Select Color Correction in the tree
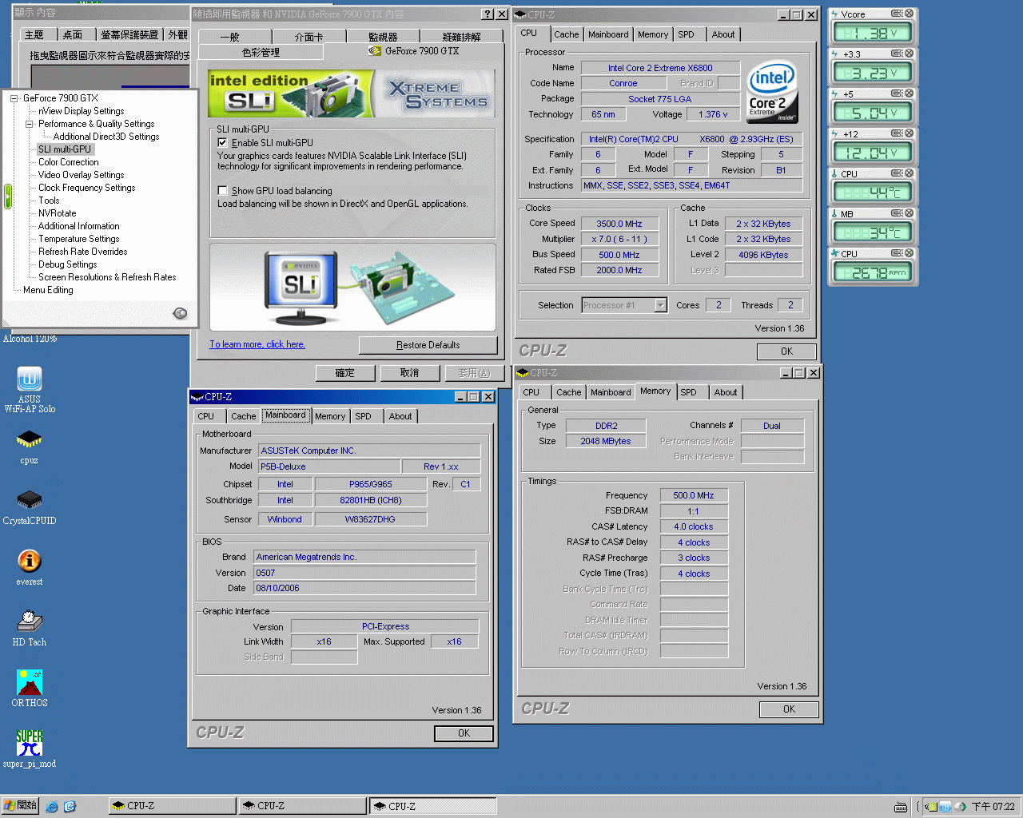Viewport: 1023px width, 818px height. point(68,162)
